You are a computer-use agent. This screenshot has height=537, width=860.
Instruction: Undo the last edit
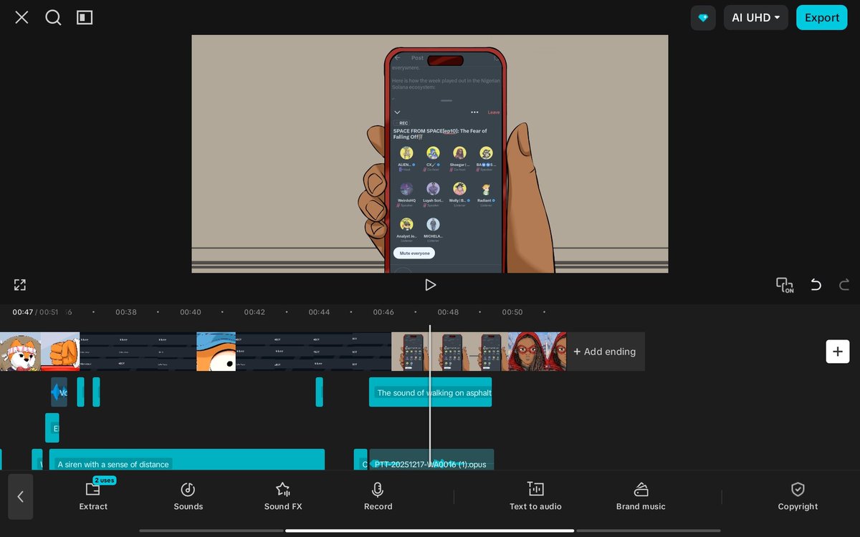tap(816, 285)
